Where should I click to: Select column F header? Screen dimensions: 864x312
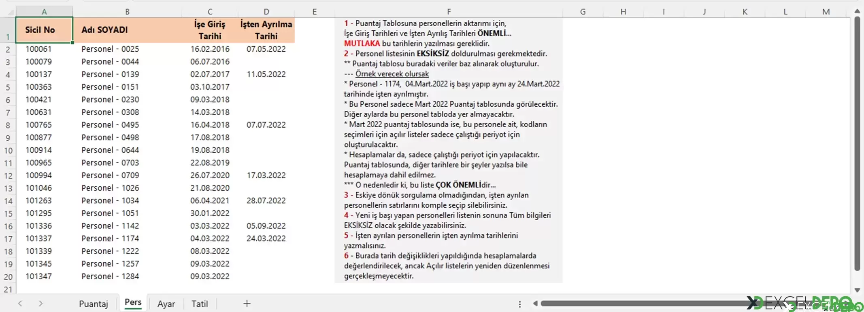coord(449,12)
